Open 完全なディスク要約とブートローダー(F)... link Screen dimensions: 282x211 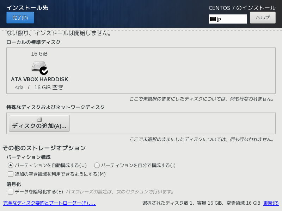click(x=49, y=203)
